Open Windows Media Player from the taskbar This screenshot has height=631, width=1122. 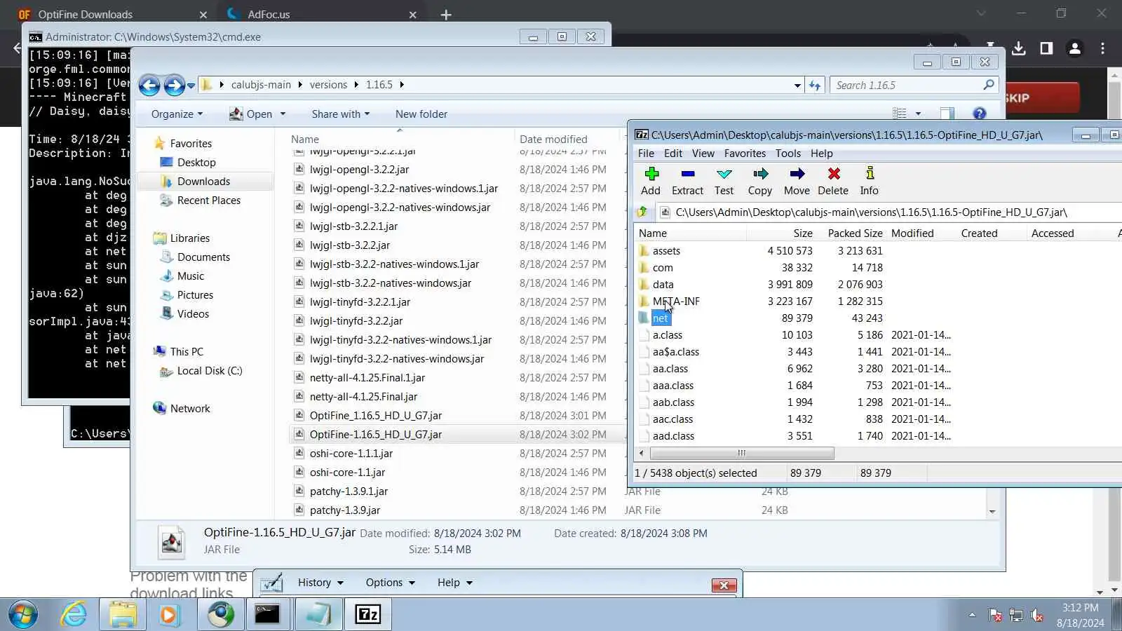tap(168, 615)
